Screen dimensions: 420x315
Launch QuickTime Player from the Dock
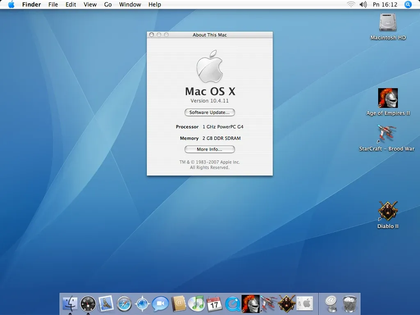pos(233,304)
